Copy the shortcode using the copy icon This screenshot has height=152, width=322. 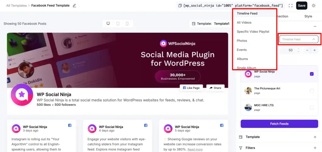coord(180,6)
